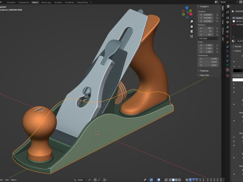Click the pan hand viewport icon

191,26
